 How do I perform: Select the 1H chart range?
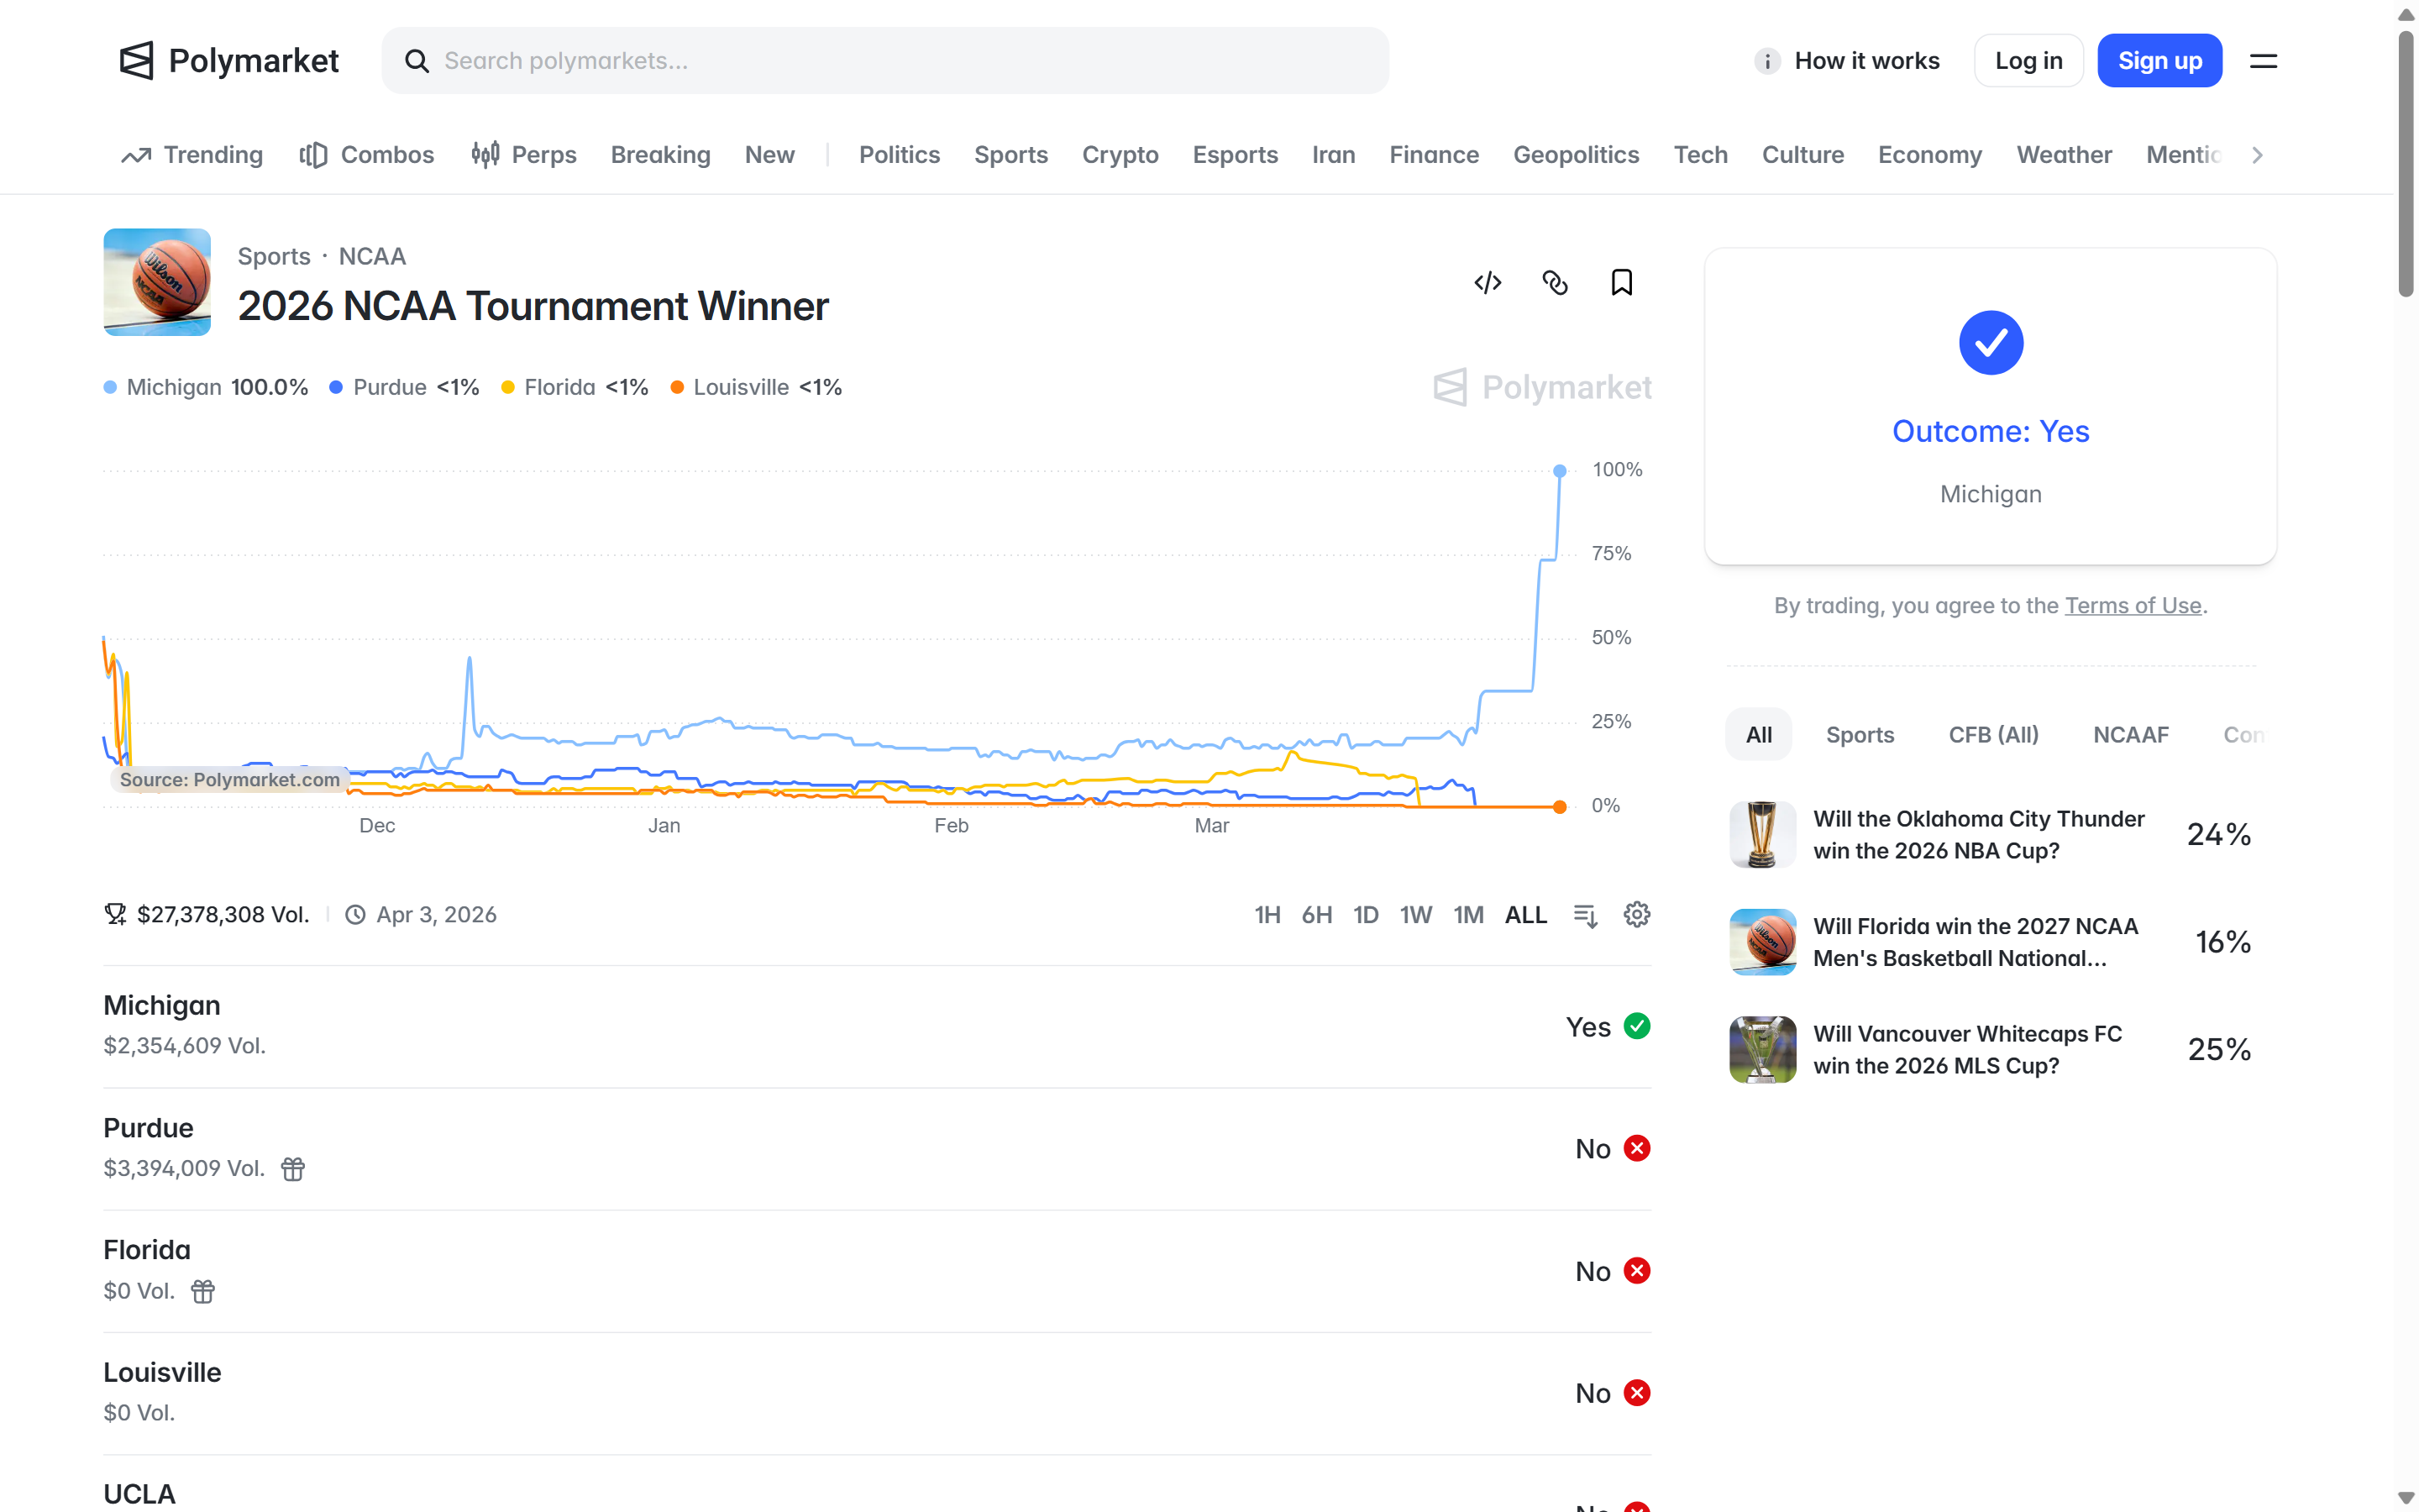pyautogui.click(x=1267, y=915)
